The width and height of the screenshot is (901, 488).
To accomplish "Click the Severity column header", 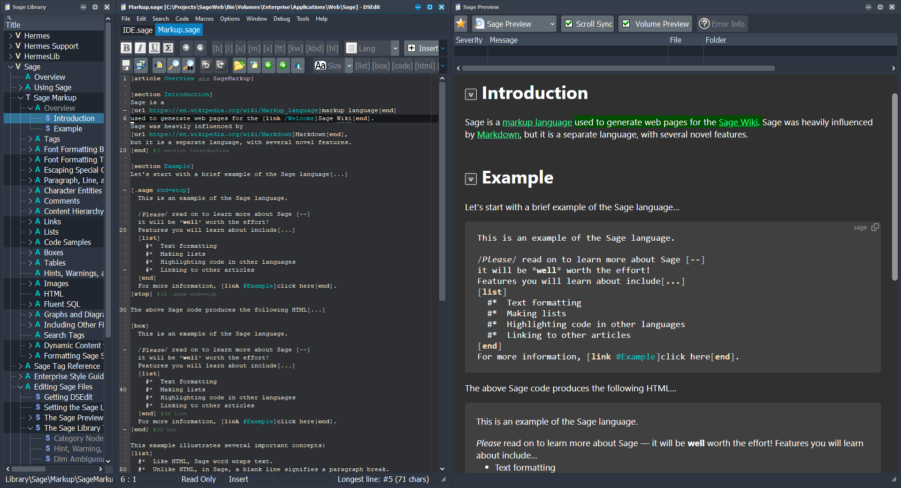I will [x=469, y=40].
